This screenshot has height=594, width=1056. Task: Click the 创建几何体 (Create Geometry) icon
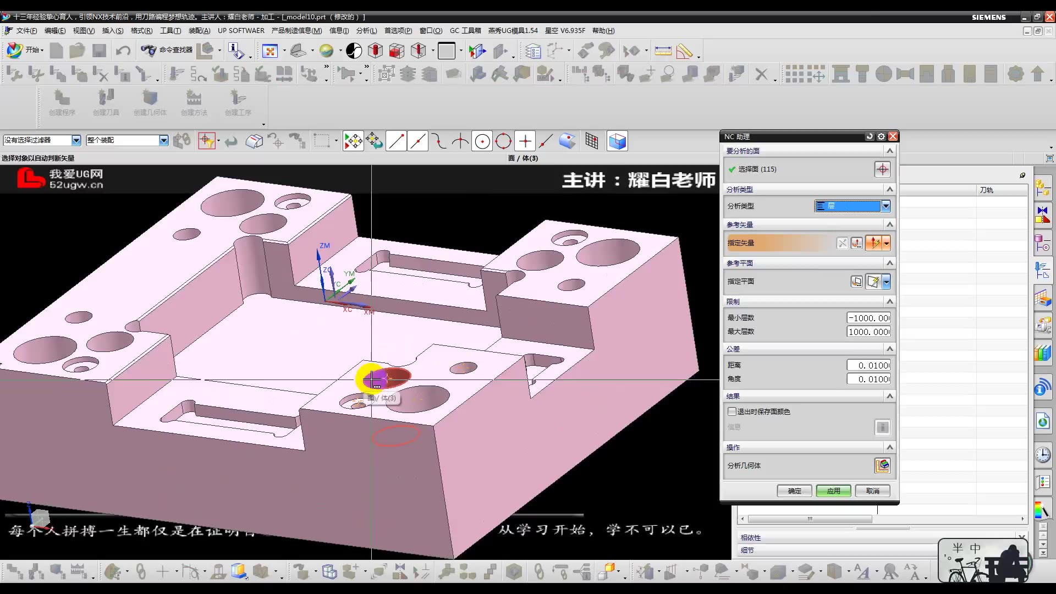click(x=150, y=102)
